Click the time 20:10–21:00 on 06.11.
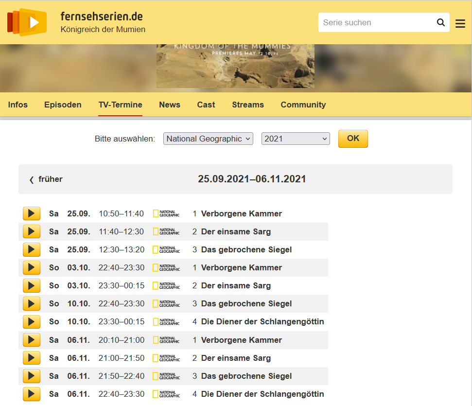 [122, 340]
